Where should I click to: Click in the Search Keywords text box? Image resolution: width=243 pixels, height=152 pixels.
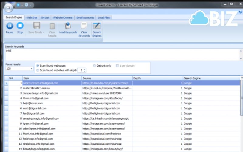[122, 55]
